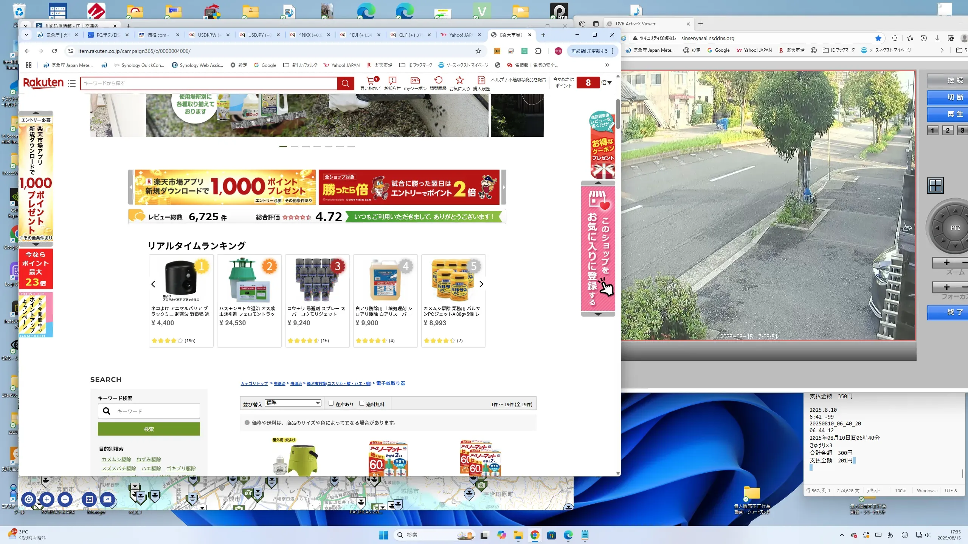This screenshot has height=544, width=968.
Task: Click the Rakuten search magnifier button
Action: click(345, 83)
